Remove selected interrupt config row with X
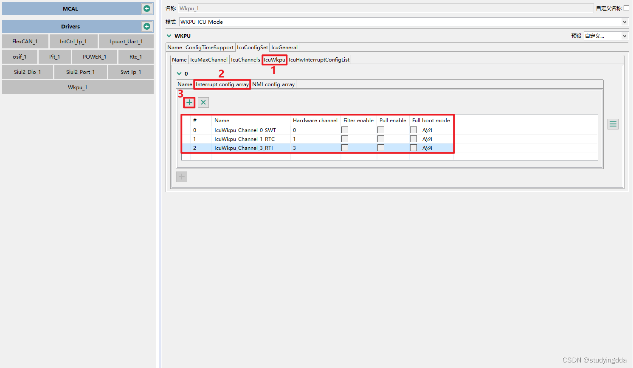Image resolution: width=633 pixels, height=368 pixels. (x=203, y=102)
